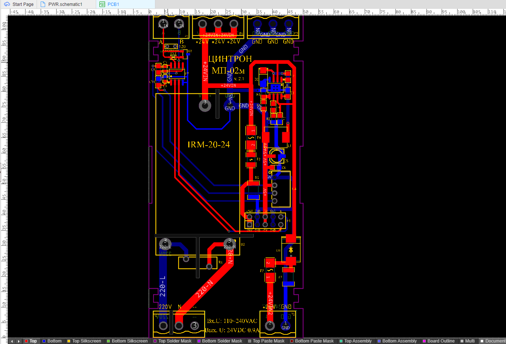Screen dimensions: 506x344
Task: Click the cloud icon on Start Page tab
Action: coord(7,4)
